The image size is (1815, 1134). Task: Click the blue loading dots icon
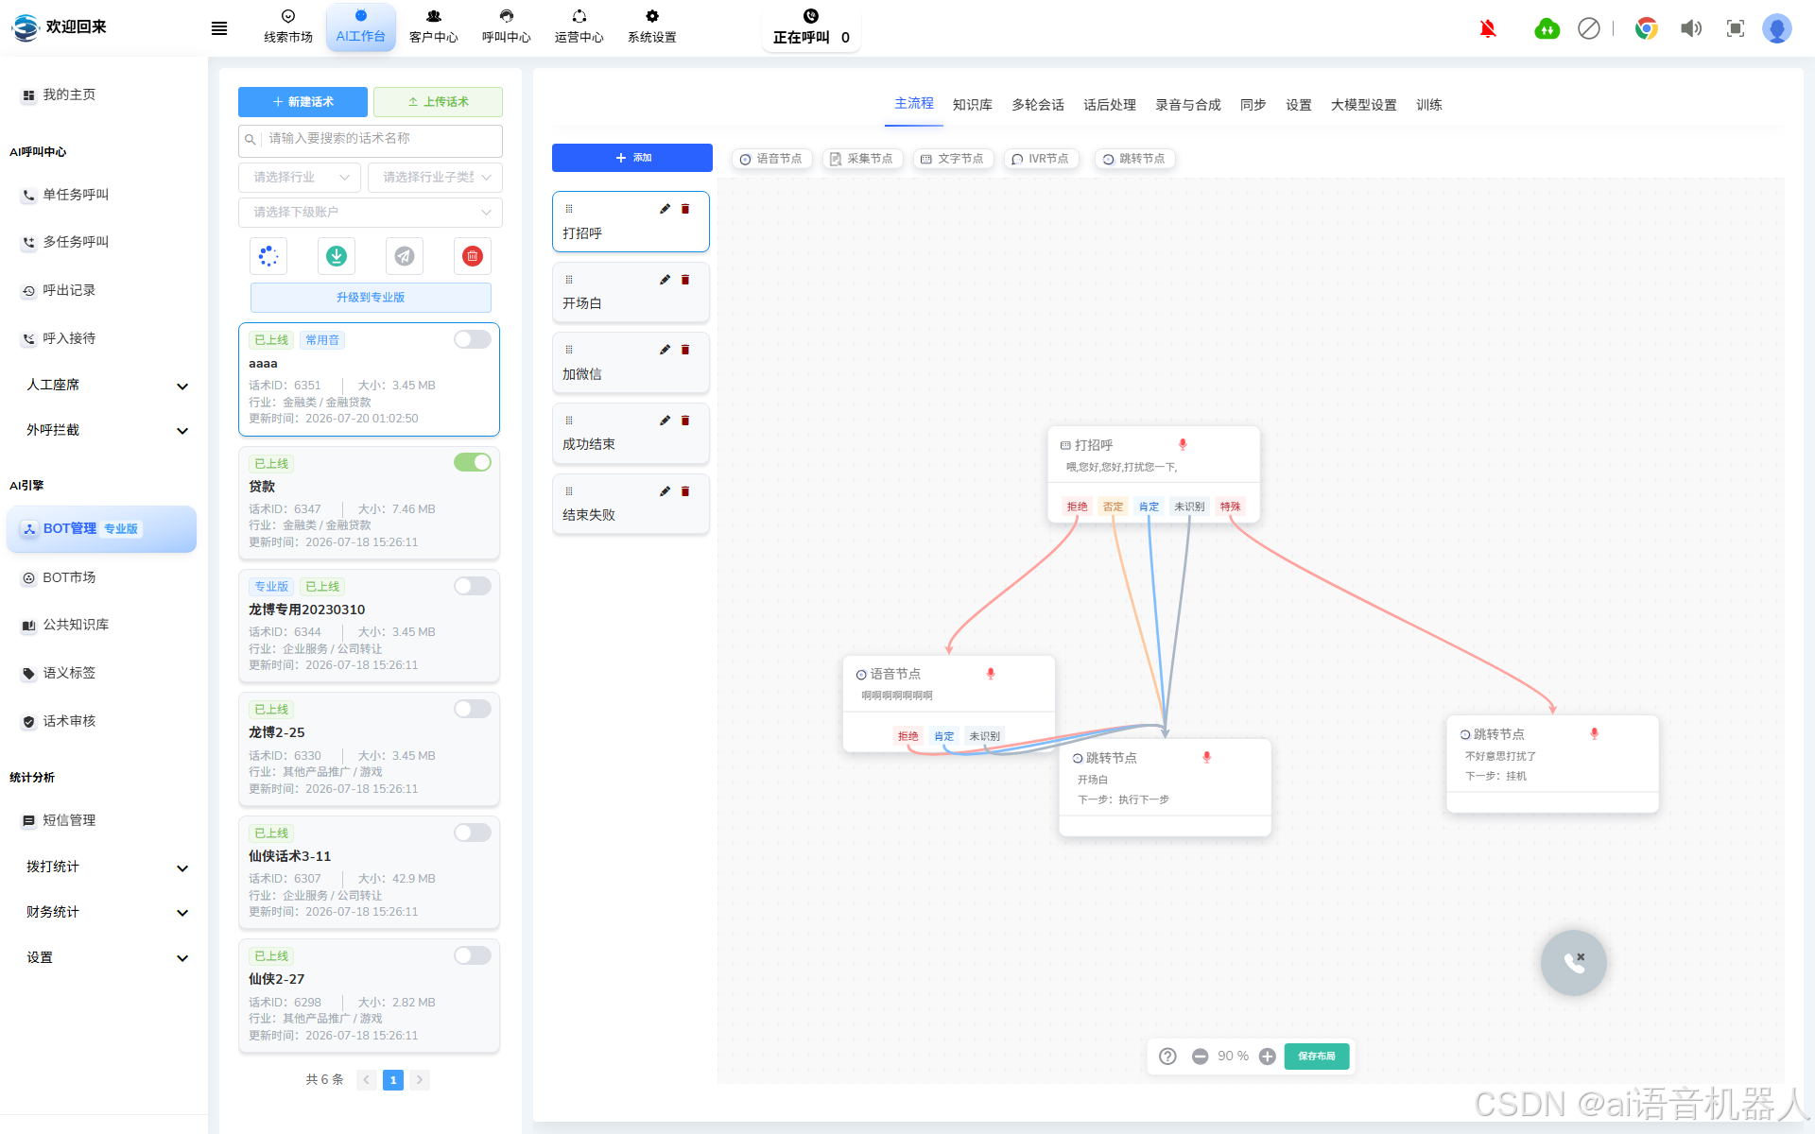point(268,256)
